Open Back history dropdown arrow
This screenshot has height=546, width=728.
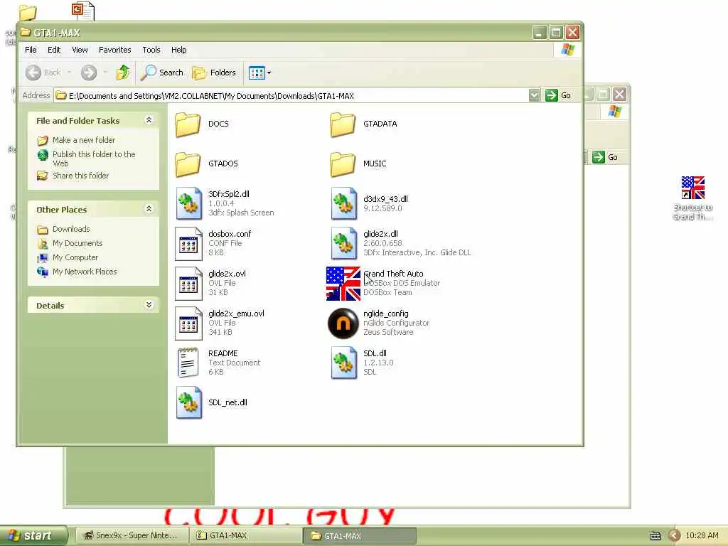pyautogui.click(x=70, y=73)
